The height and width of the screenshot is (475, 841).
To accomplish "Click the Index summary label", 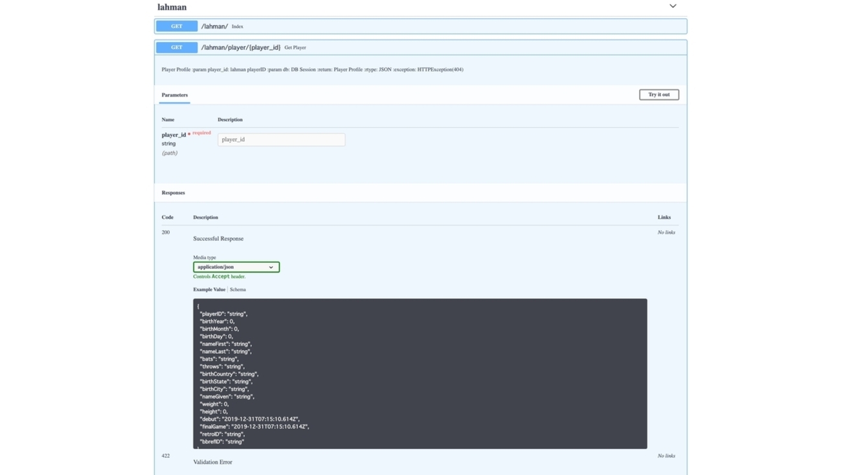I will pyautogui.click(x=238, y=27).
